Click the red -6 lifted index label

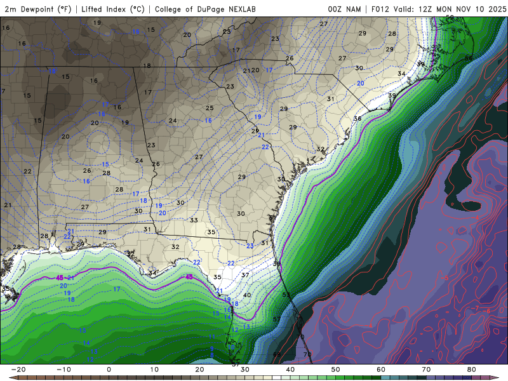(x=487, y=311)
